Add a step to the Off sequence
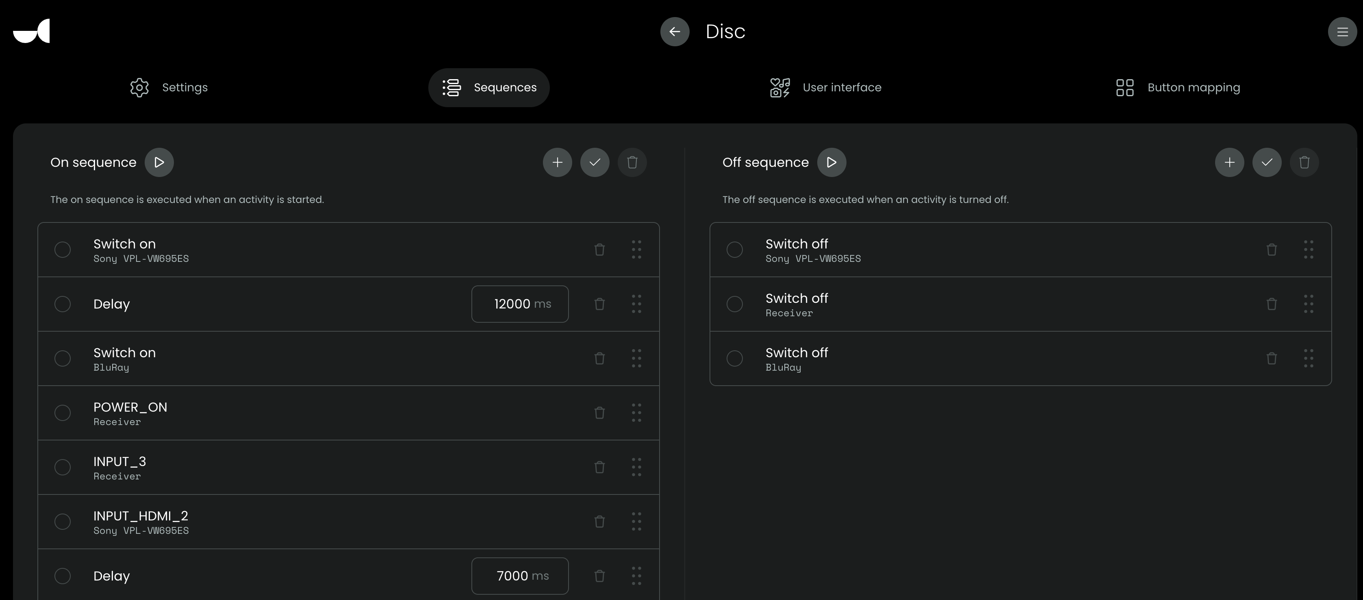 (x=1230, y=162)
